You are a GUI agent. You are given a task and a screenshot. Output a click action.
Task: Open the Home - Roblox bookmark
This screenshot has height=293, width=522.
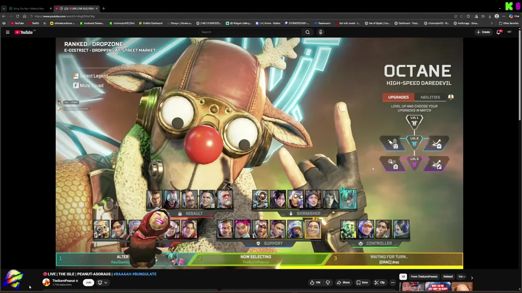(x=268, y=23)
